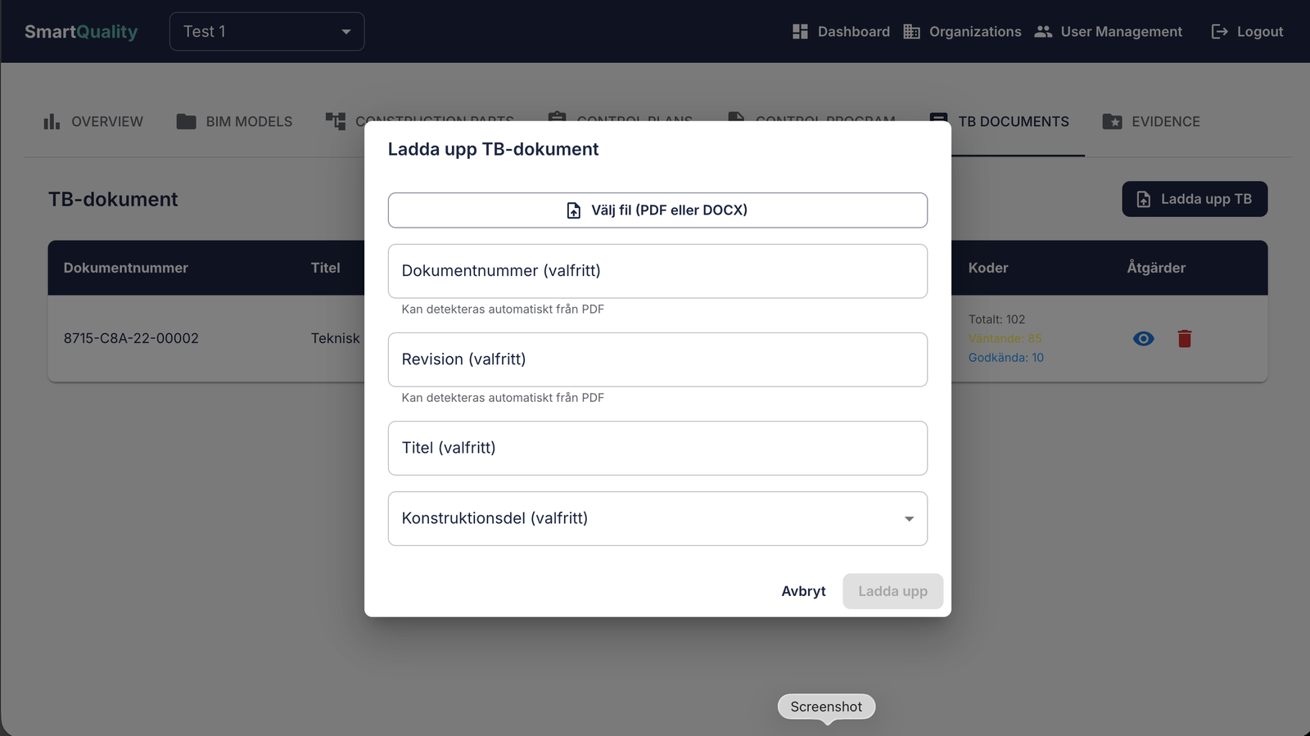Click the document icon in Ladda upp TB button
The image size is (1310, 736).
tap(1143, 199)
